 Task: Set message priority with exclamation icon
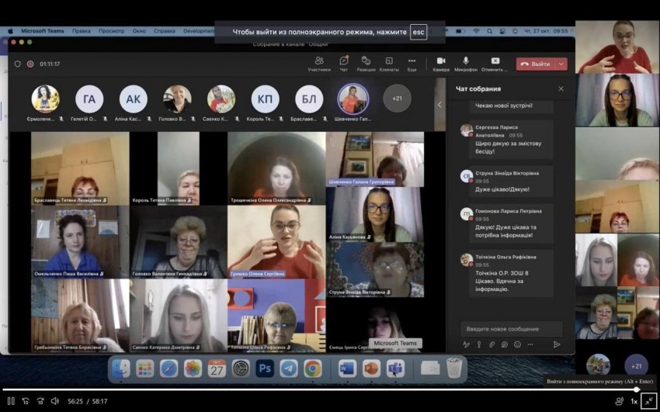pyautogui.click(x=478, y=344)
